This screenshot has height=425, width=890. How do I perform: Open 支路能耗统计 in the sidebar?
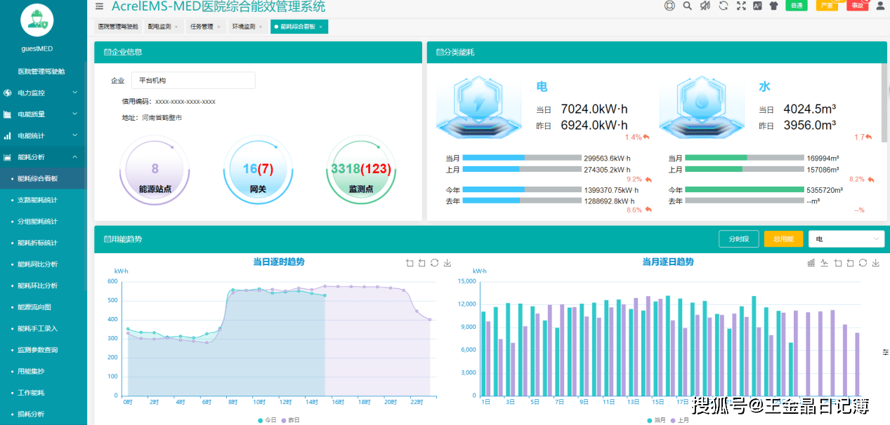point(38,201)
